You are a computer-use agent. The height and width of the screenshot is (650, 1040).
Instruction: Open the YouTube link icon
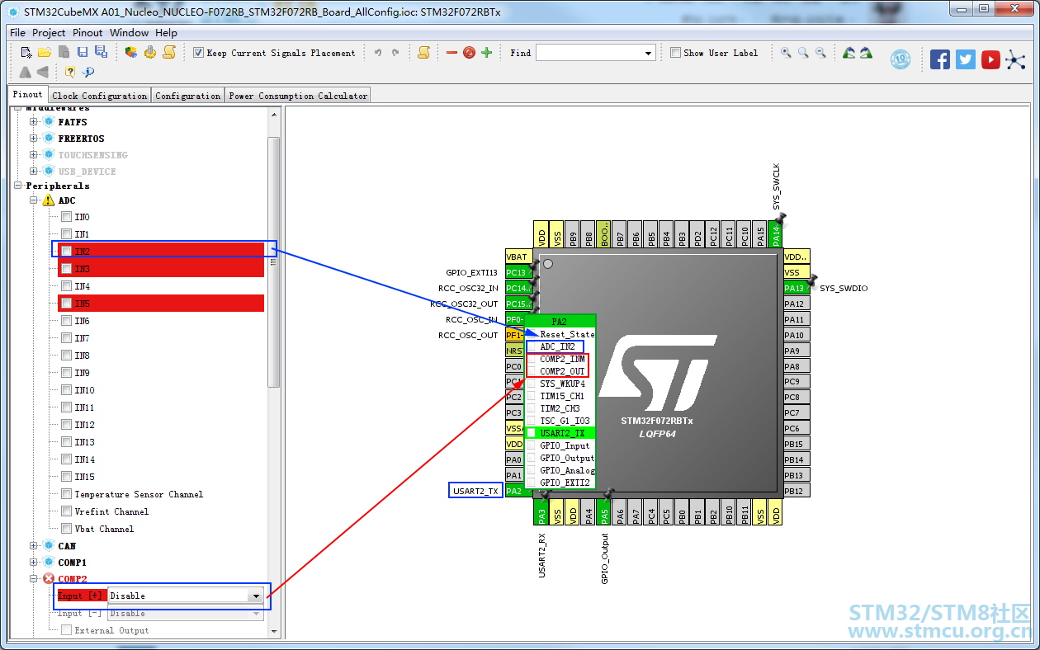(990, 59)
